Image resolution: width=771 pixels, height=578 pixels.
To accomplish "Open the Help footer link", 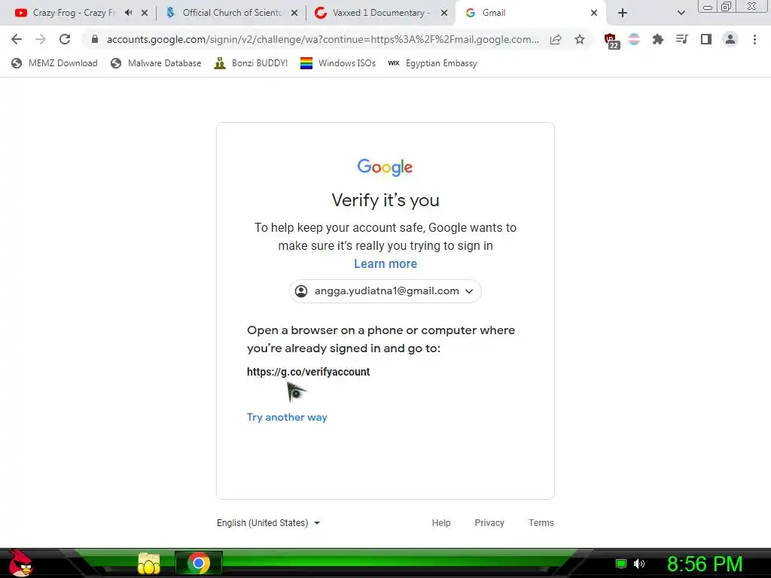I will [441, 523].
